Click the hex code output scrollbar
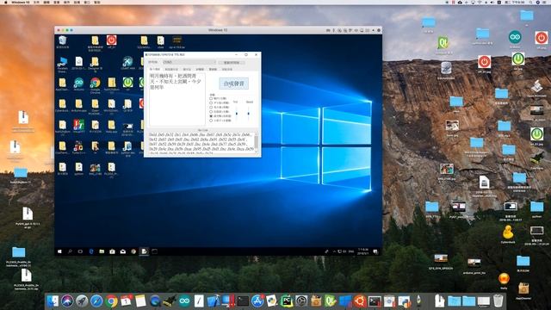Viewport: 551px width, 310px height. click(257, 142)
